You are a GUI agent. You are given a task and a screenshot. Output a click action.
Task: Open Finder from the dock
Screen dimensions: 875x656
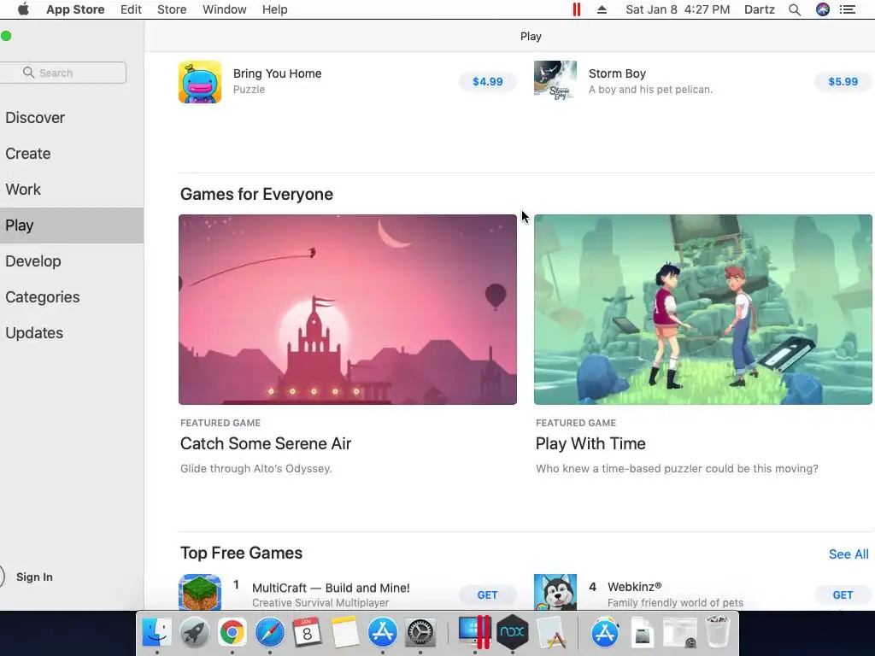point(157,633)
